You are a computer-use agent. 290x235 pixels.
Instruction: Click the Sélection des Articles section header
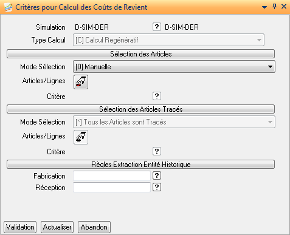click(140, 54)
